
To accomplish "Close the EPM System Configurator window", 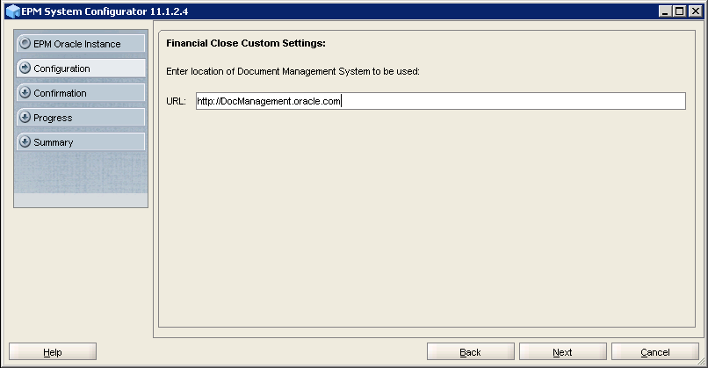I will pyautogui.click(x=694, y=11).
